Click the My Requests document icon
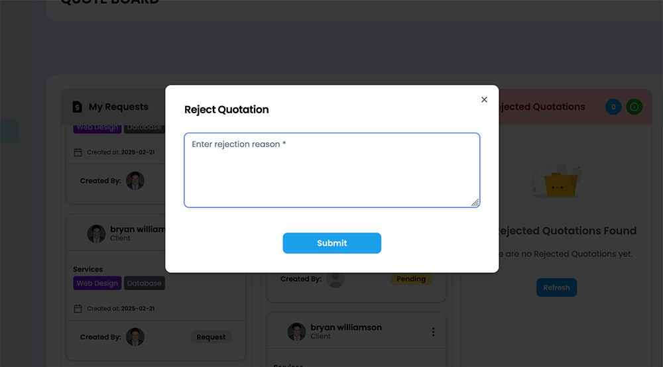Screen dimensions: 663x367 click(x=77, y=107)
